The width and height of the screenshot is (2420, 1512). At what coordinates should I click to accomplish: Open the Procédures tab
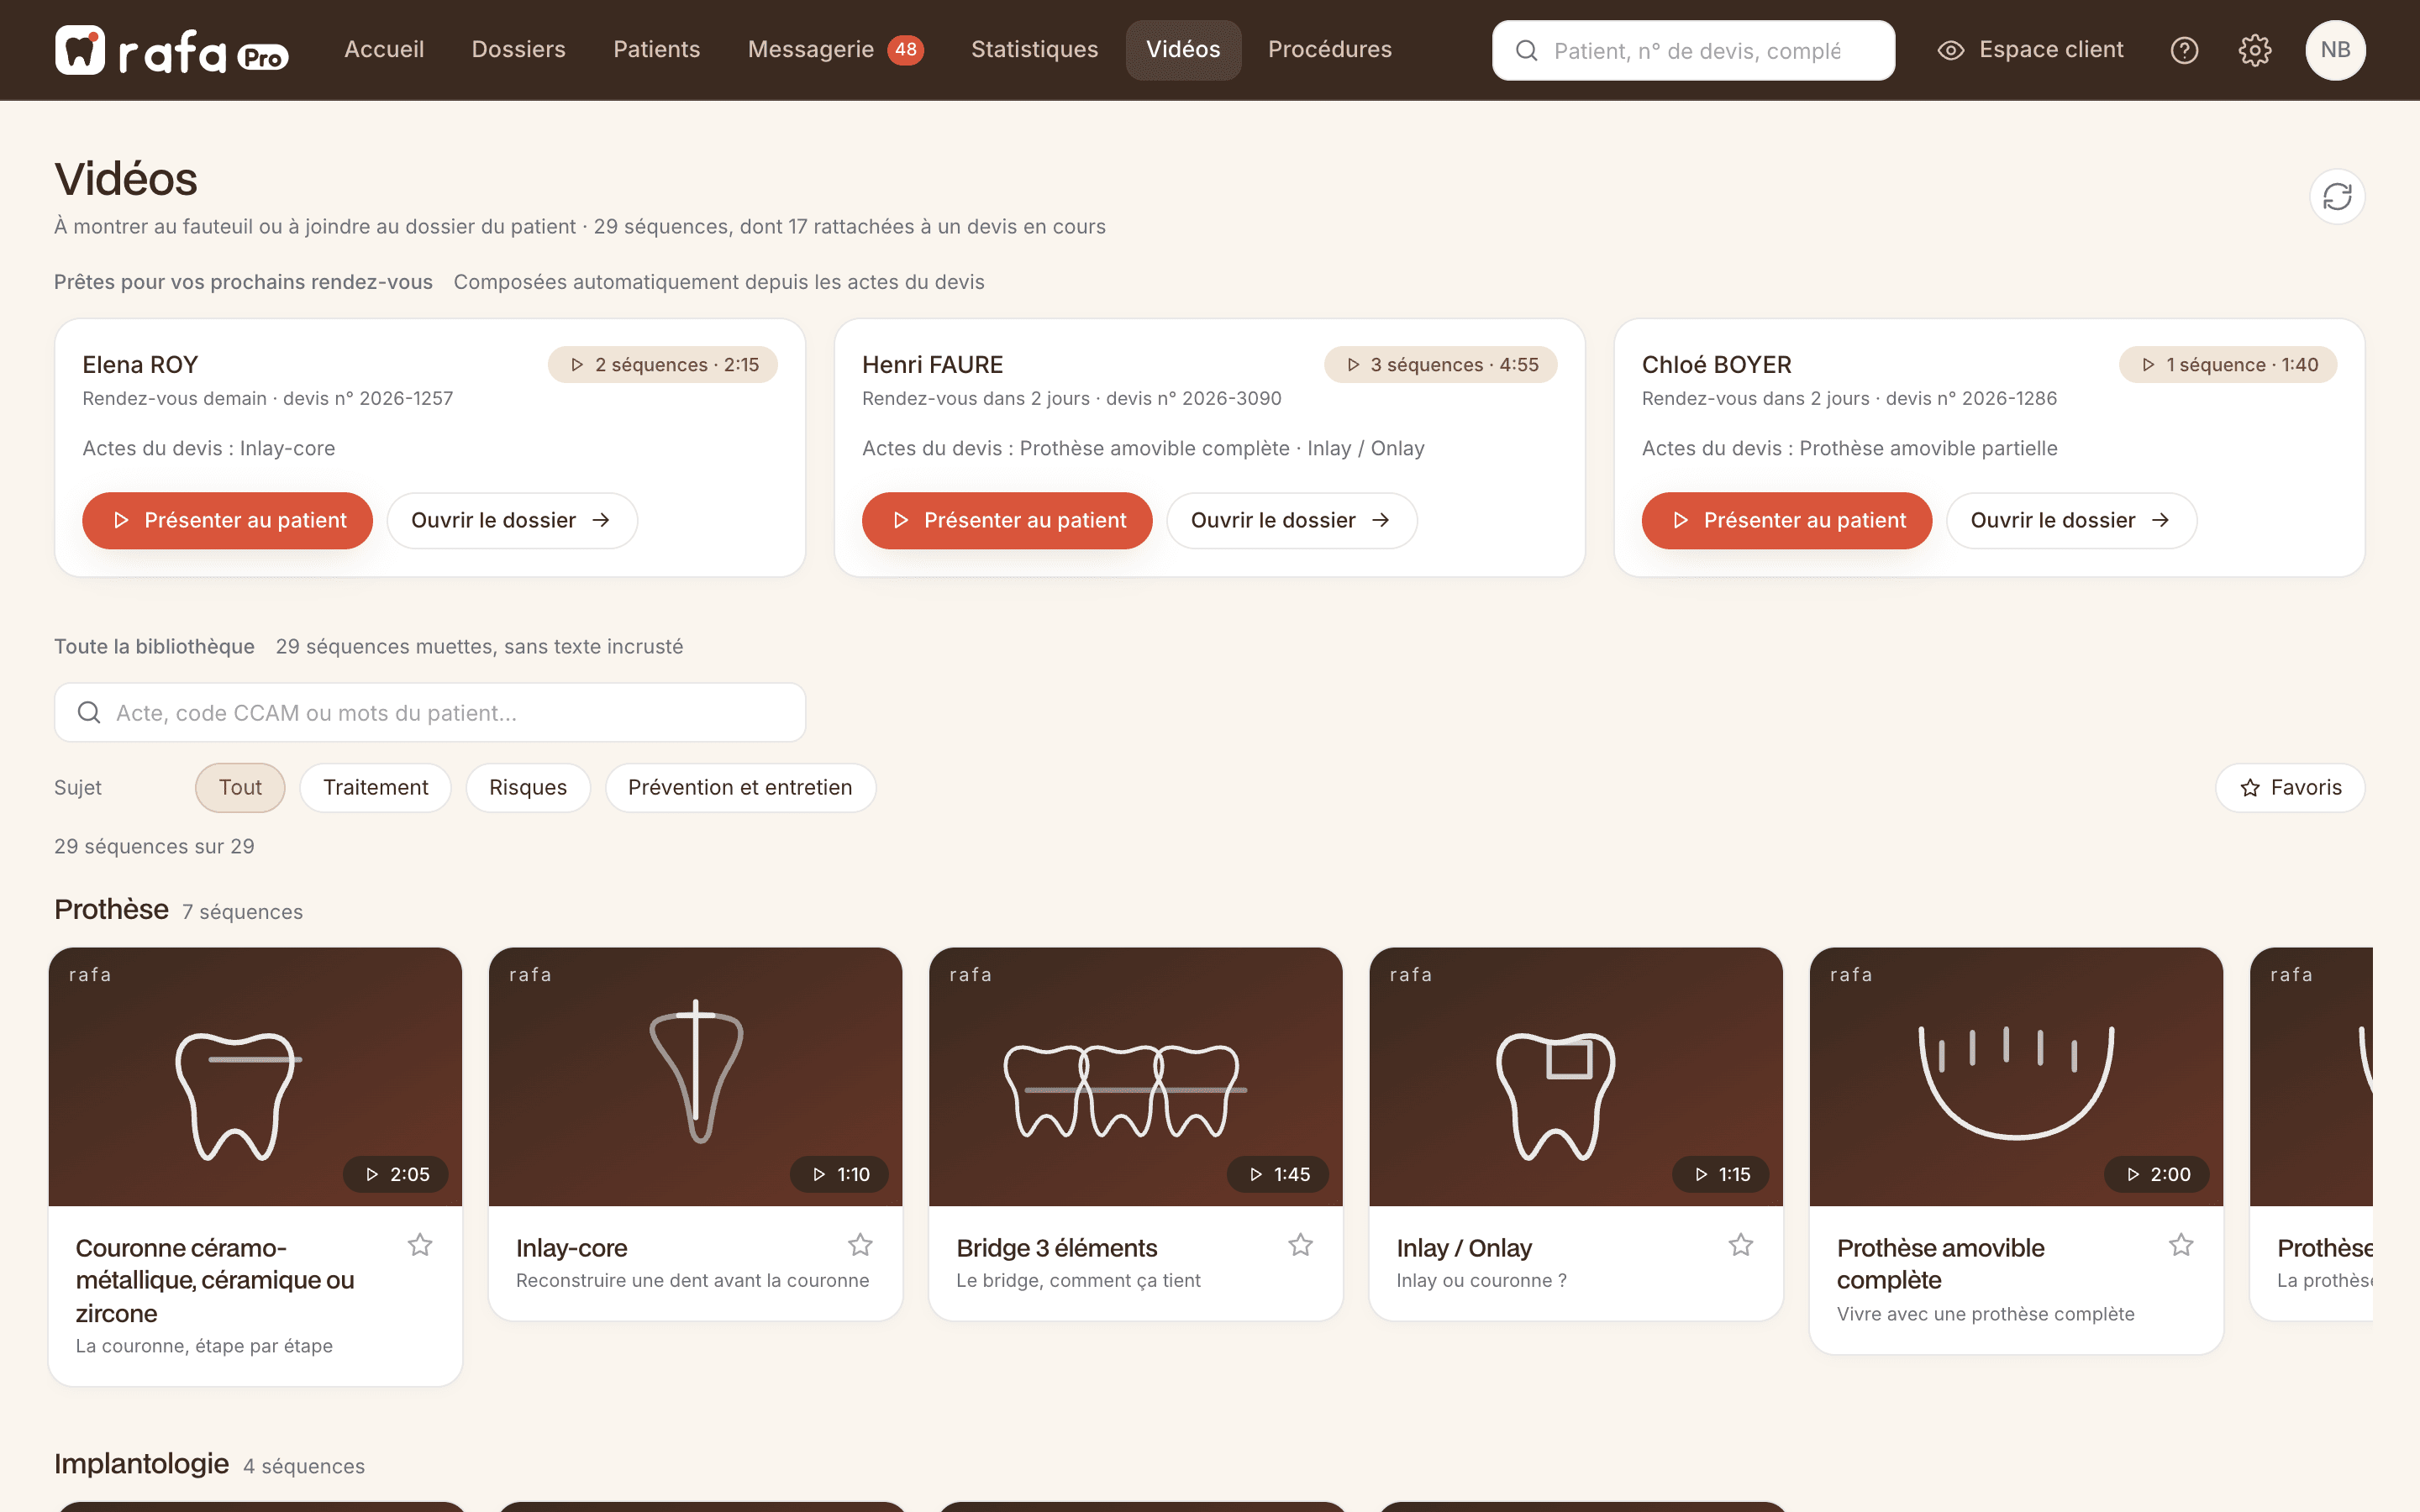click(1329, 50)
